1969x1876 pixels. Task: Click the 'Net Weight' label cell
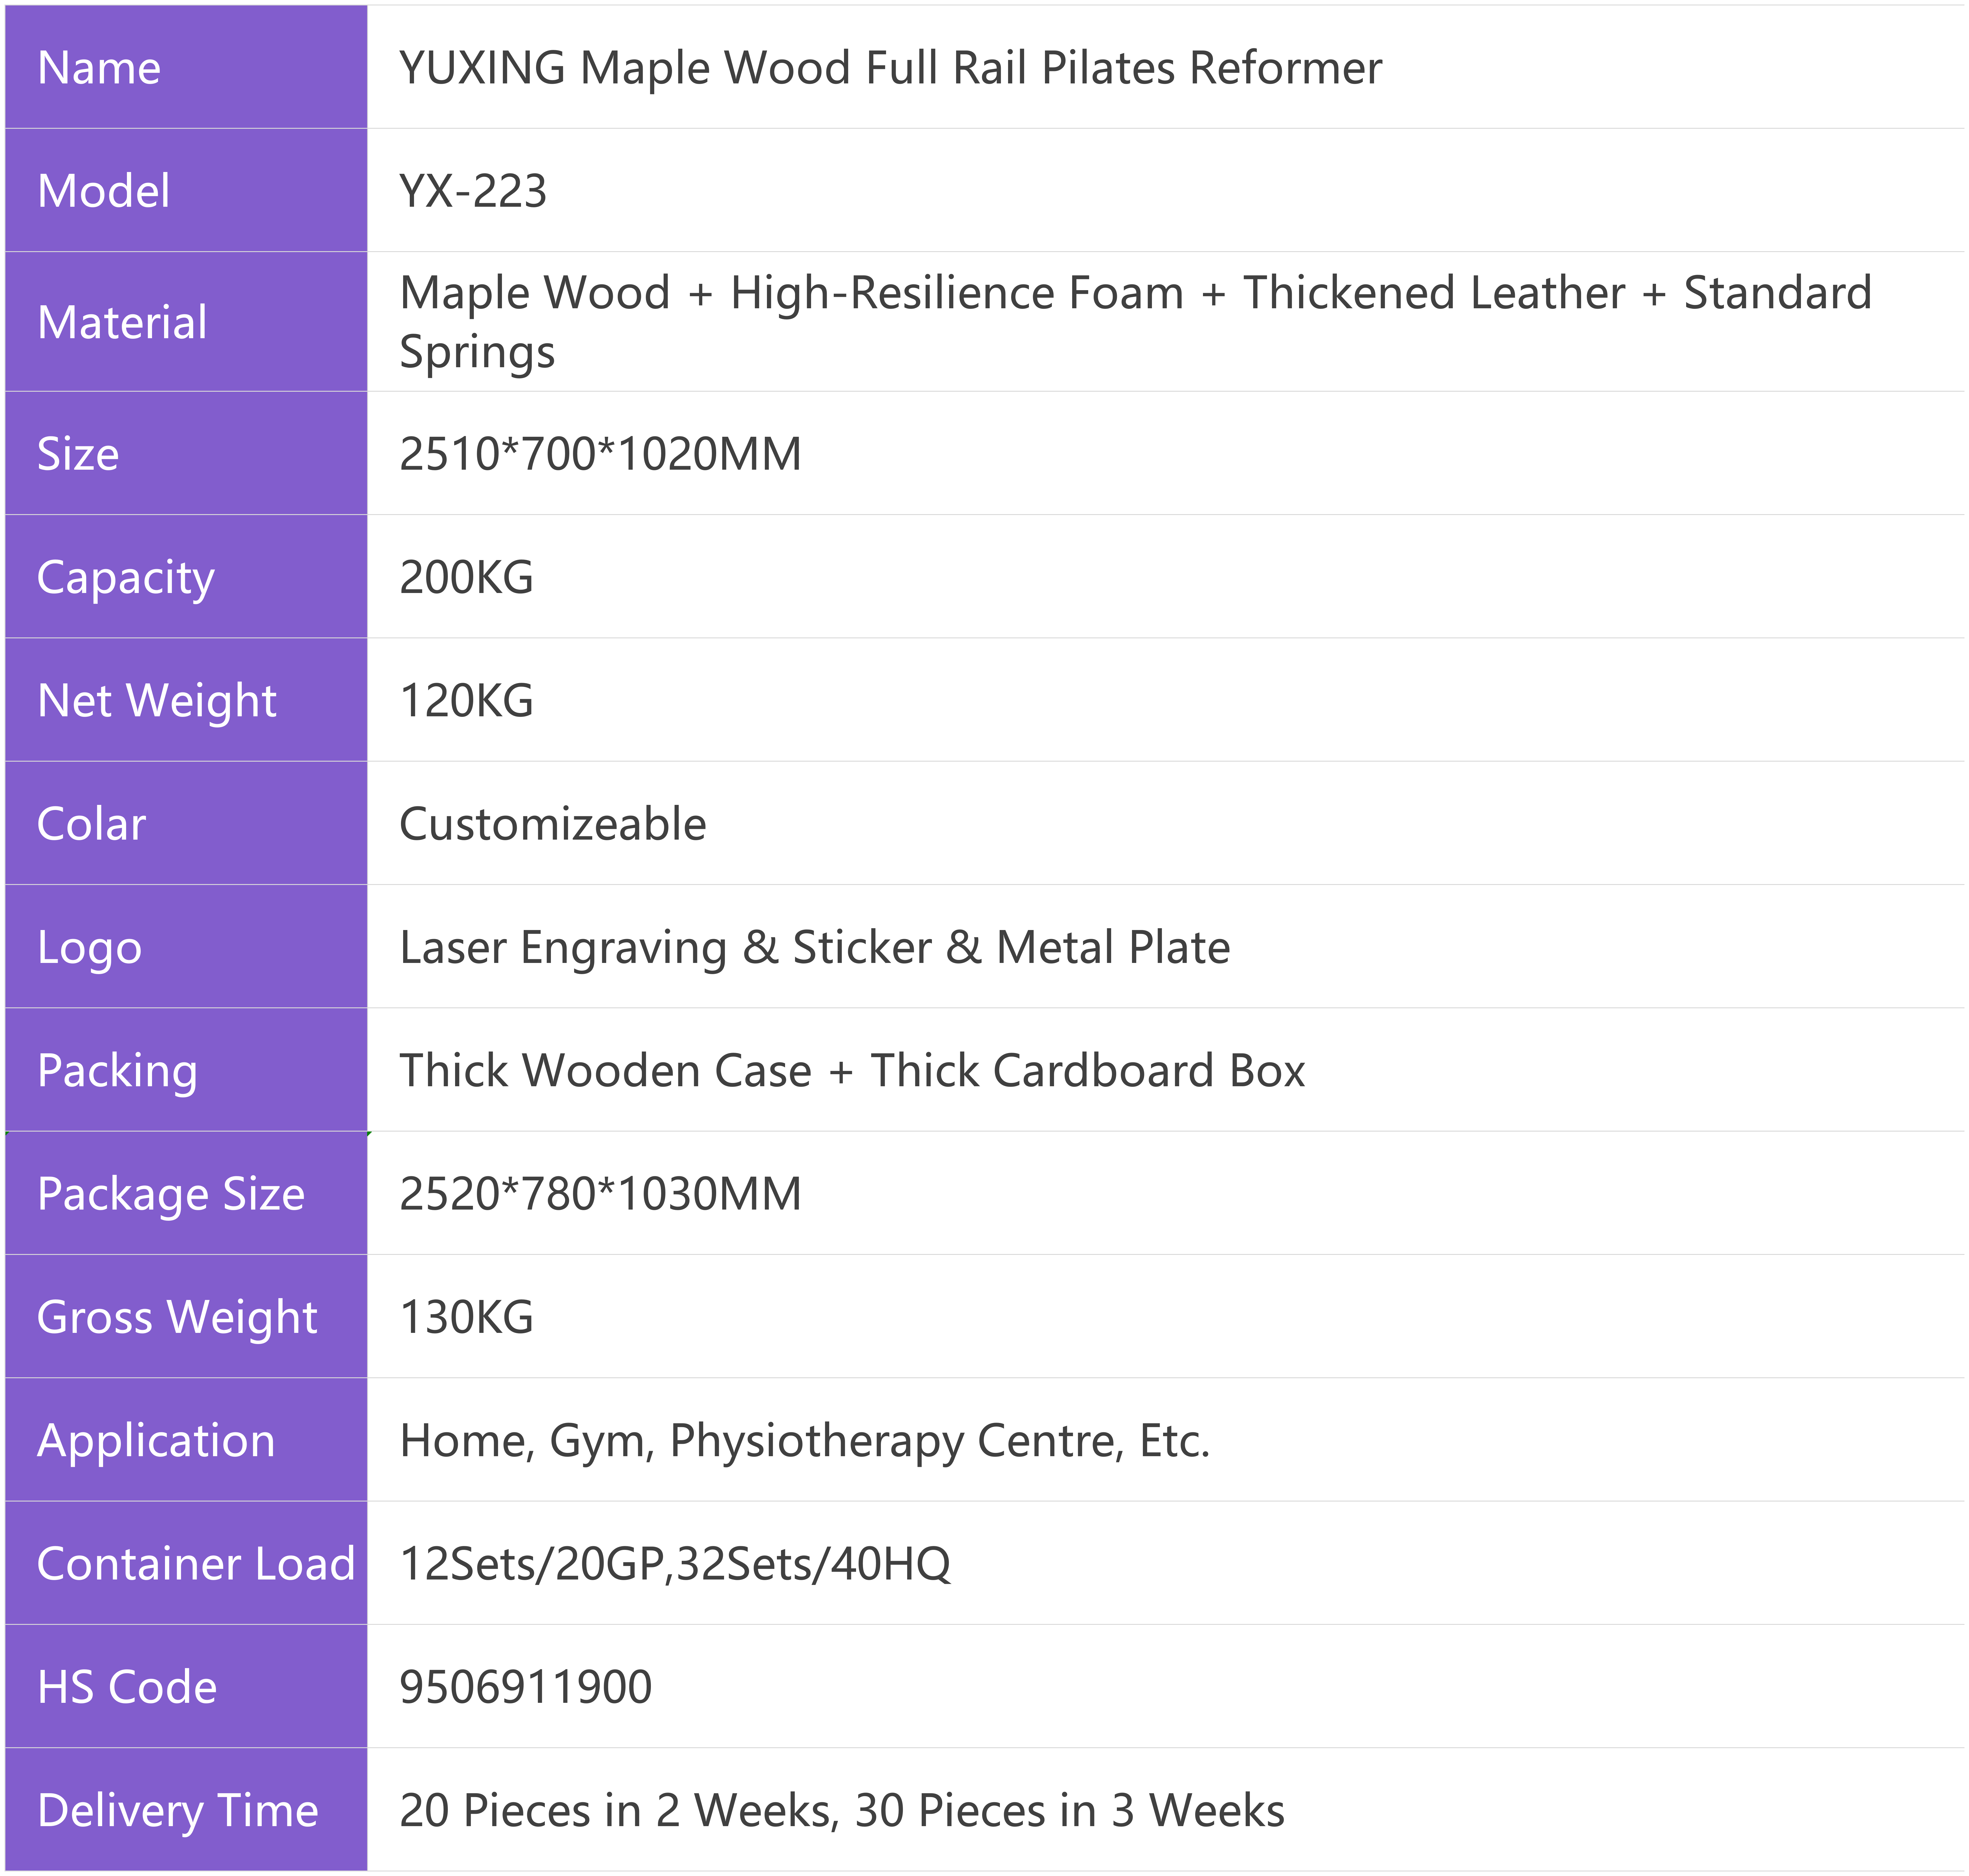pos(186,699)
